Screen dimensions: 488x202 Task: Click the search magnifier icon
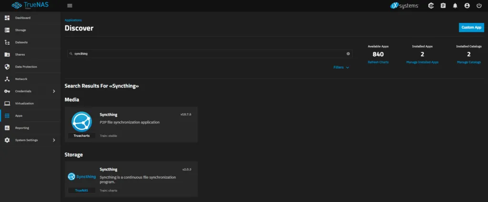71,54
